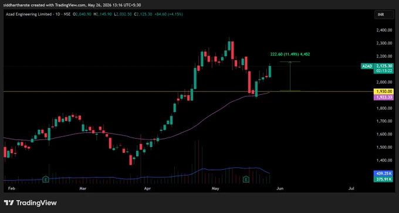Screen dimensions: 399x213
Task: Click the siddhartharote created with TradingView.com header
Action: pos(72,5)
